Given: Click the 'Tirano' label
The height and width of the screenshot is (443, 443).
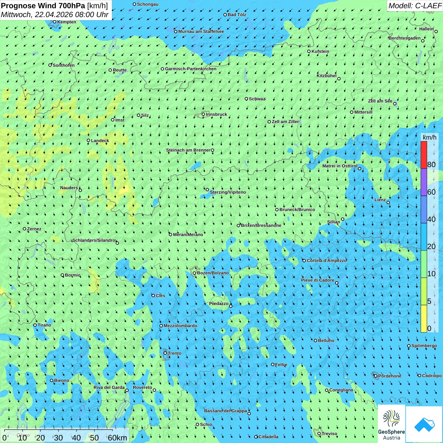Looking at the screenshot, I should pos(44,325).
